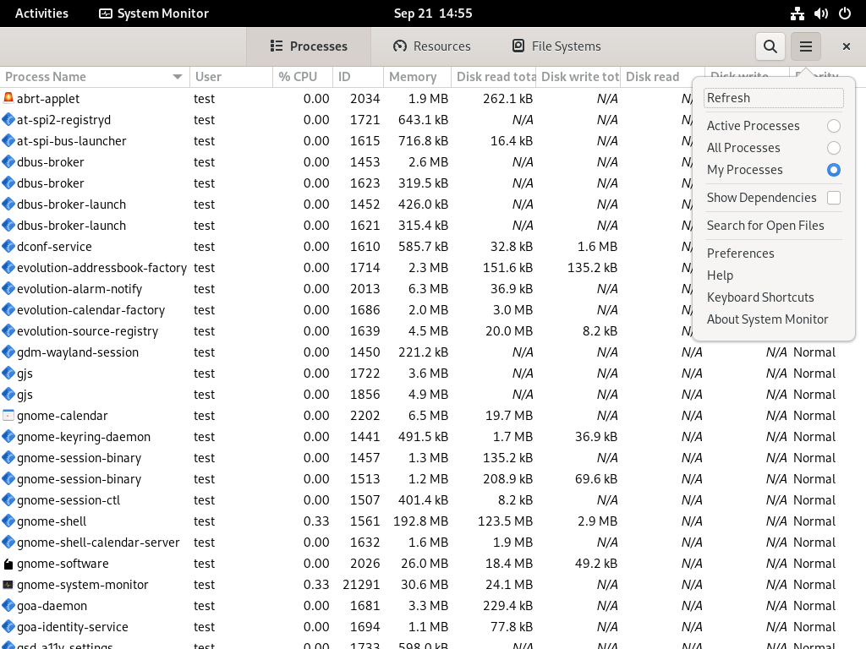
Task: Sort by the Disk write total column header
Action: [578, 77]
